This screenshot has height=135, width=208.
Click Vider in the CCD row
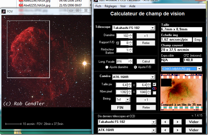point(194,130)
